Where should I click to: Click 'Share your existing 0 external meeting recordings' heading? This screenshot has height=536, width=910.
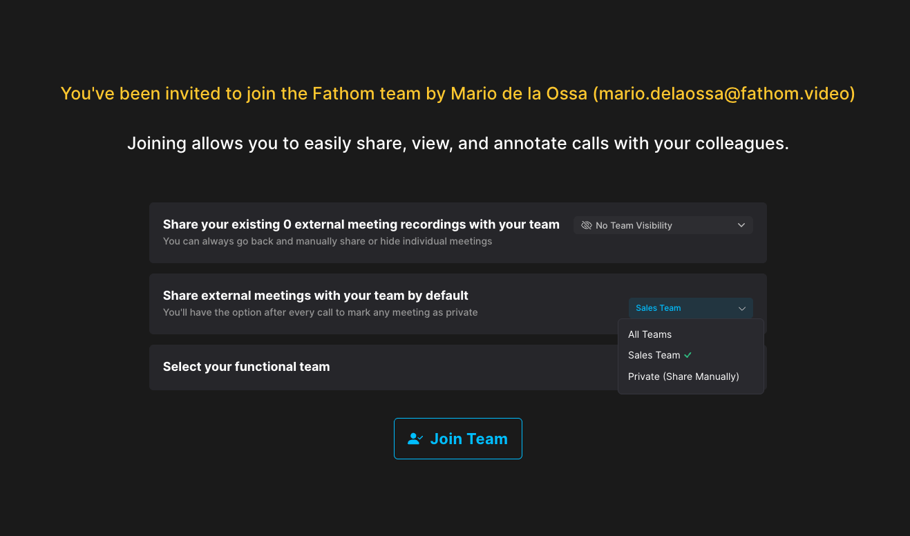pyautogui.click(x=361, y=224)
